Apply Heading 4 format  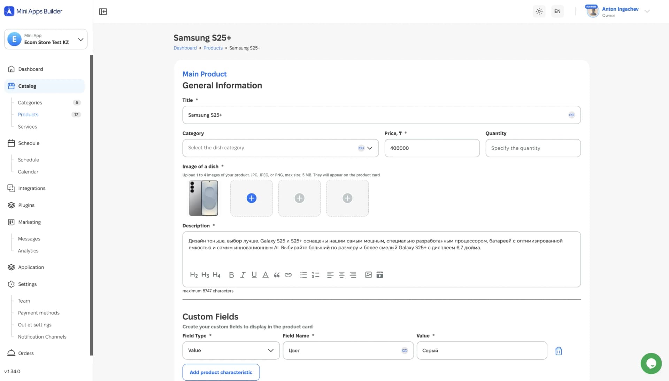[x=216, y=275]
